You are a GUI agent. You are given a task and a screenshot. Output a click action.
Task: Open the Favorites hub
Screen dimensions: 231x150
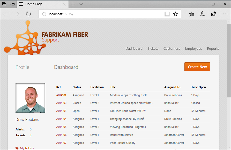pyautogui.click(x=191, y=14)
